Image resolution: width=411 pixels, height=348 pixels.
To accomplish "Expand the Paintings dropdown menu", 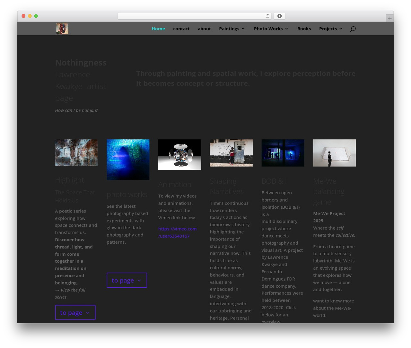I will 232,29.
